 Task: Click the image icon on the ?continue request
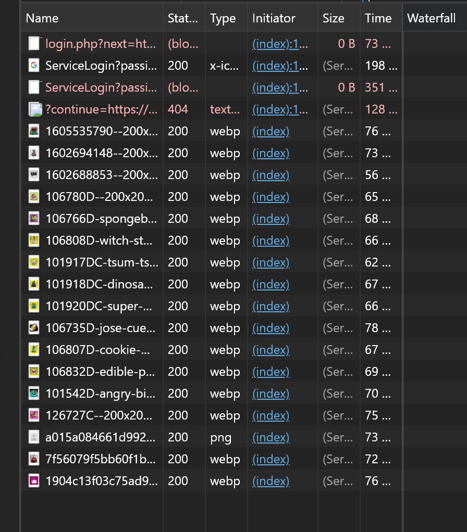pyautogui.click(x=34, y=109)
